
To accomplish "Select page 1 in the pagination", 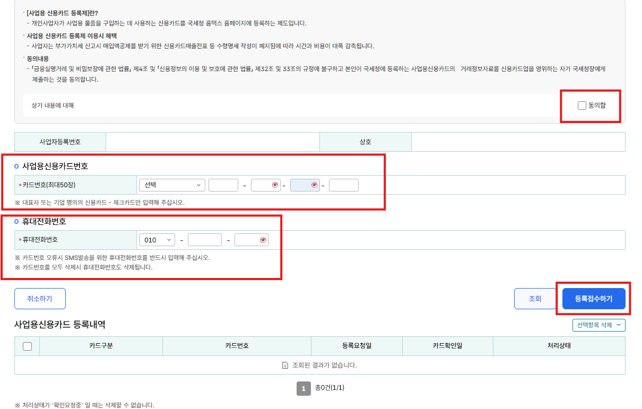I will click(303, 388).
